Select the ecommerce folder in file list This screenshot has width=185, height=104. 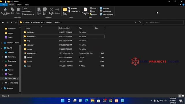pyautogui.click(x=64, y=37)
